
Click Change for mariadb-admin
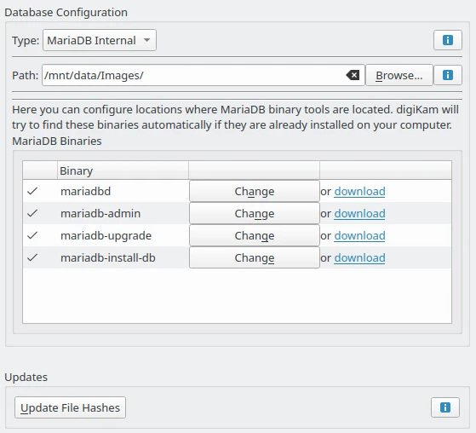(x=255, y=213)
